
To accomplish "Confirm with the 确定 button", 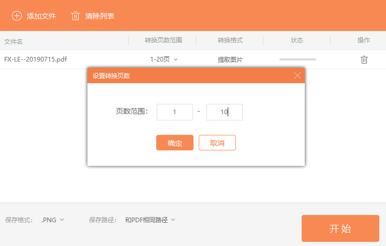I will point(175,143).
